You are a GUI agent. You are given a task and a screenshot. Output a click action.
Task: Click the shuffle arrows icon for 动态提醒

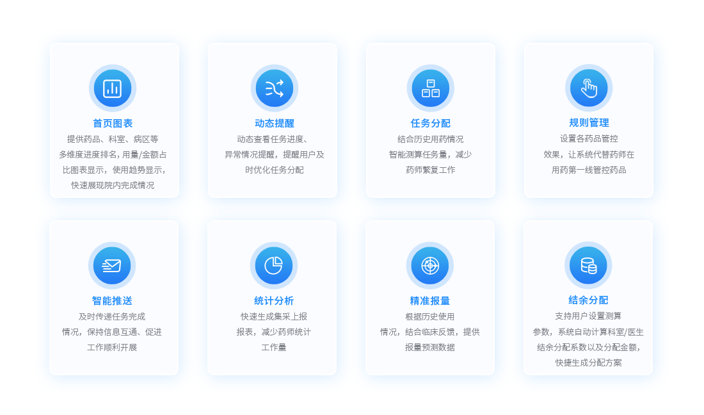tap(275, 88)
